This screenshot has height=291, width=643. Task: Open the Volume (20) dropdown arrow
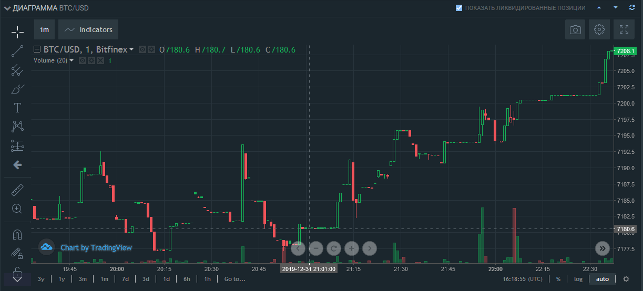tap(72, 60)
